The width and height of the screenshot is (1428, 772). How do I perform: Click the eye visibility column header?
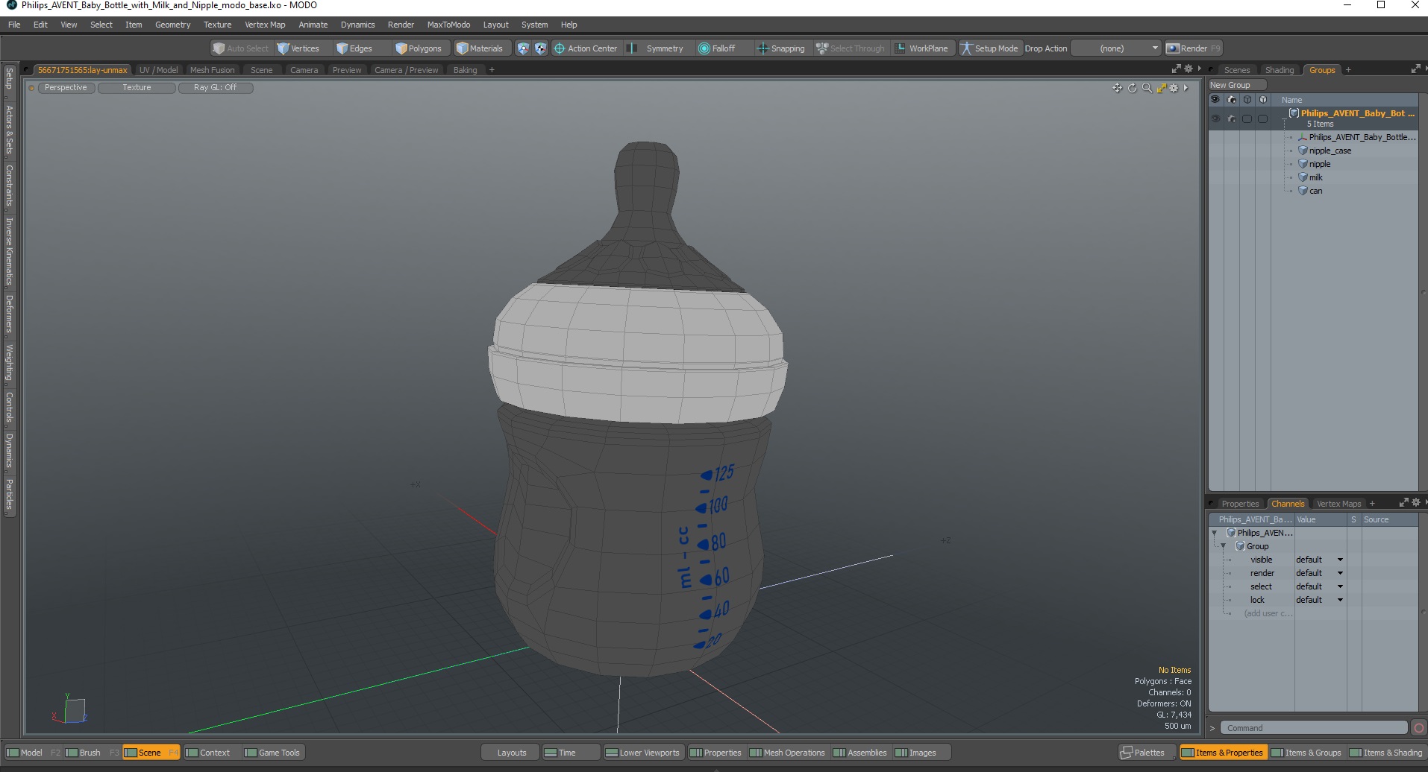(1215, 100)
